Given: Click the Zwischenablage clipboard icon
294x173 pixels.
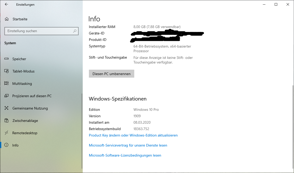Looking at the screenshot, I should click(6, 121).
